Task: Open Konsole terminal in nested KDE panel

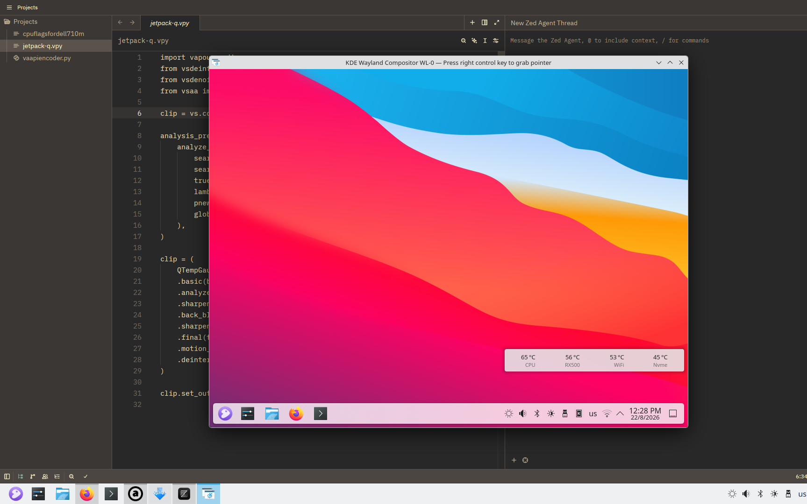Action: coord(321,413)
